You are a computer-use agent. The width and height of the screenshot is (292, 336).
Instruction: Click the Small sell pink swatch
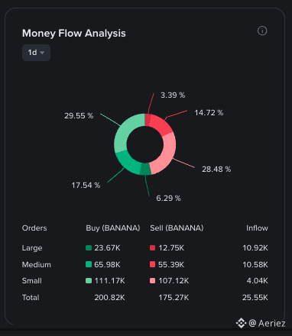coord(152,280)
